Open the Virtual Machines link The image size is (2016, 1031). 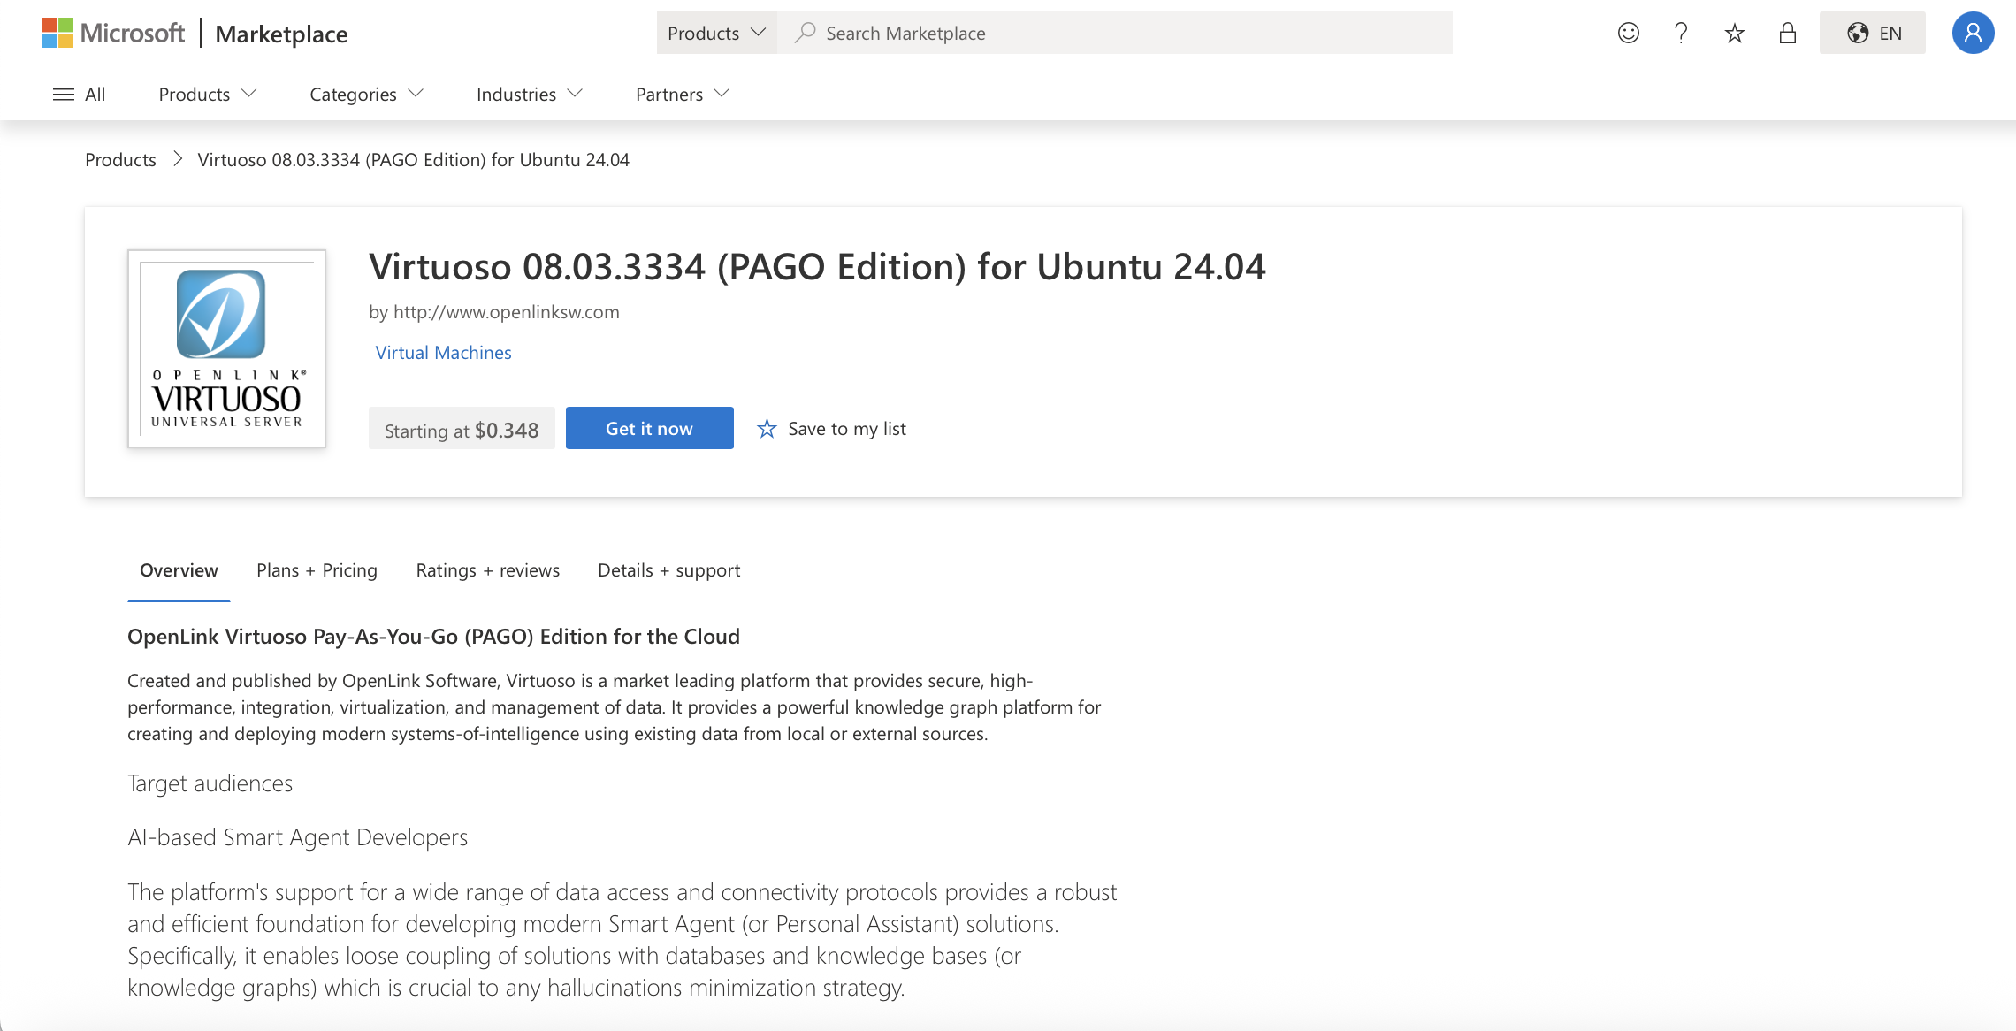pos(443,353)
